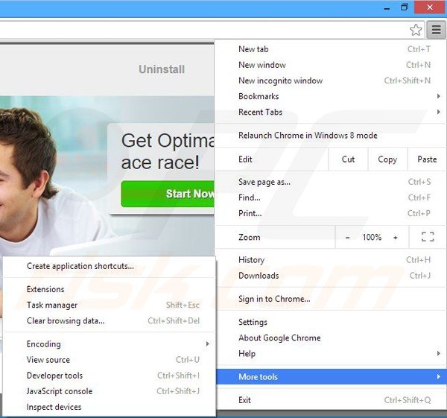The width and height of the screenshot is (447, 418).
Task: Restore down the Chrome window
Action: [x=405, y=7]
